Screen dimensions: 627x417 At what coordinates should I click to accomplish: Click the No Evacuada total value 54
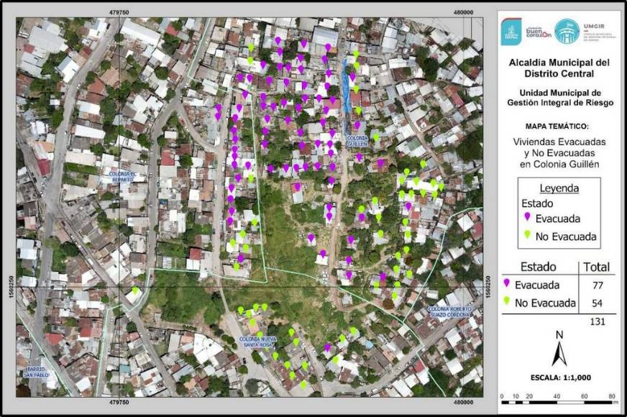596,303
